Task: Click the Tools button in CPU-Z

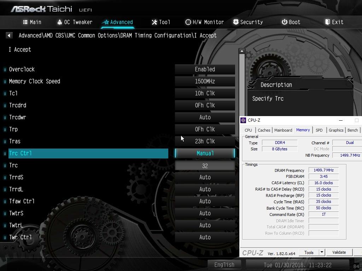Action: [x=309, y=253]
